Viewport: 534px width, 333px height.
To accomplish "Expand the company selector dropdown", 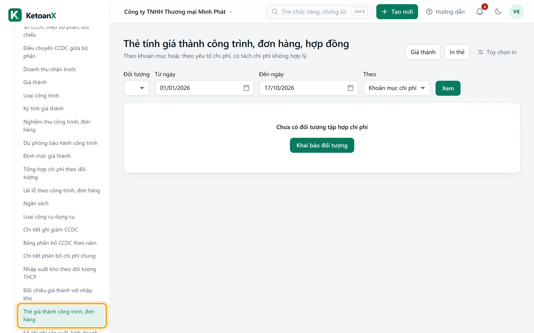I will (x=179, y=12).
